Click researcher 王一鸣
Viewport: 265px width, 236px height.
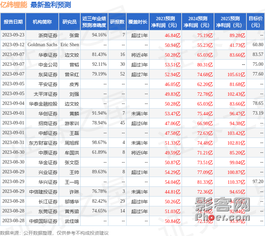pyautogui.click(x=72, y=182)
